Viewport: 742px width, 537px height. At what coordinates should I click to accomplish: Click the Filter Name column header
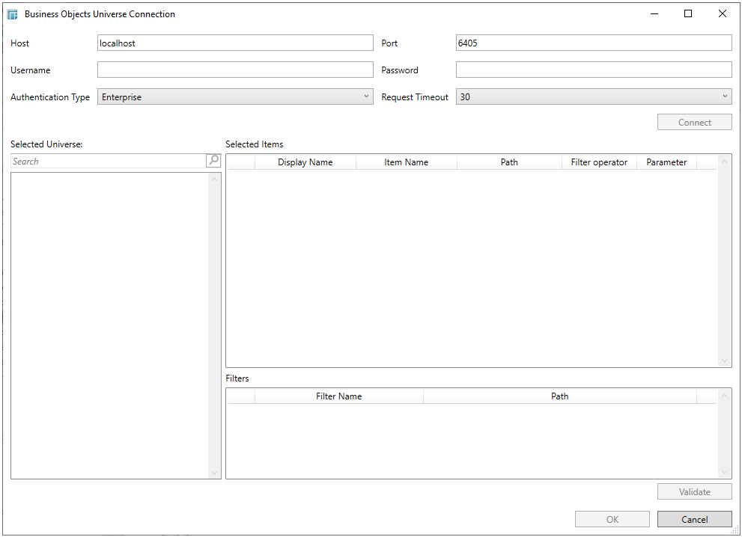point(338,396)
